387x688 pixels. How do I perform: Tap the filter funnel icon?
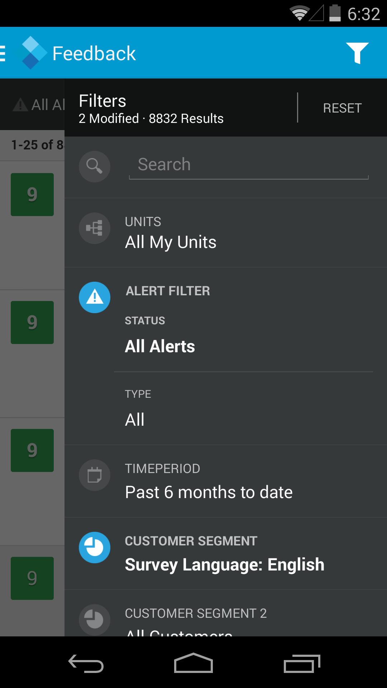[357, 53]
